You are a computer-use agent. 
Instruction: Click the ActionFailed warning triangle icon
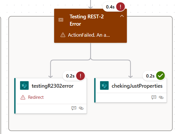click(x=63, y=35)
